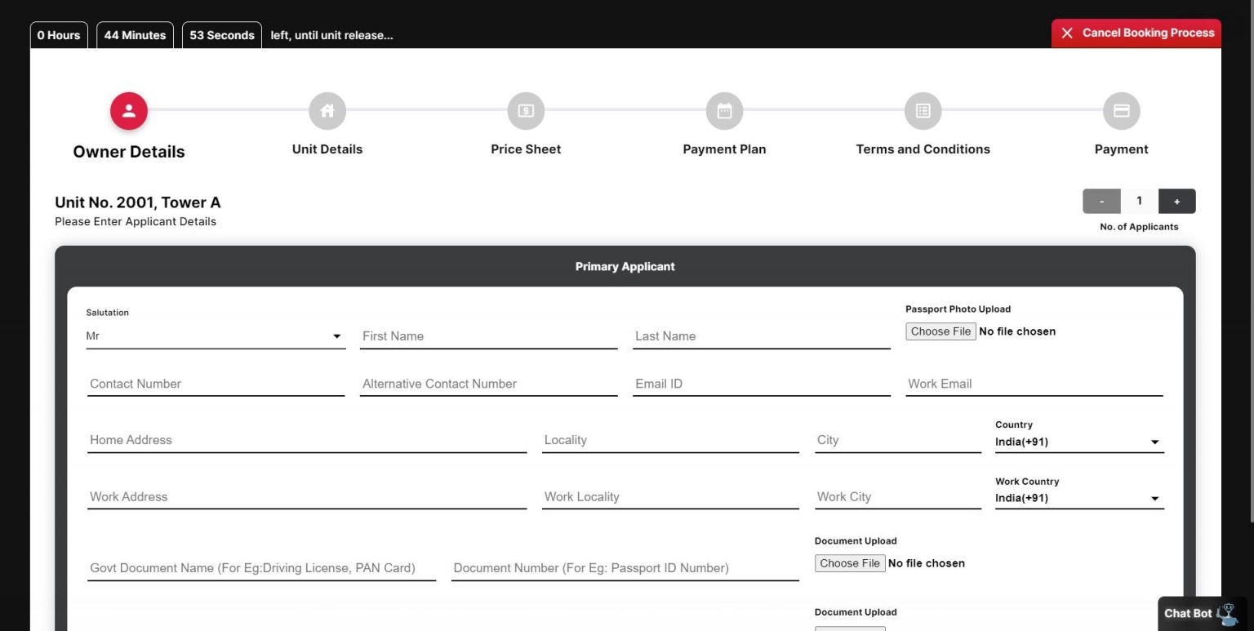Open the Country dropdown India(+91)
This screenshot has width=1254, height=631.
click(x=1079, y=442)
